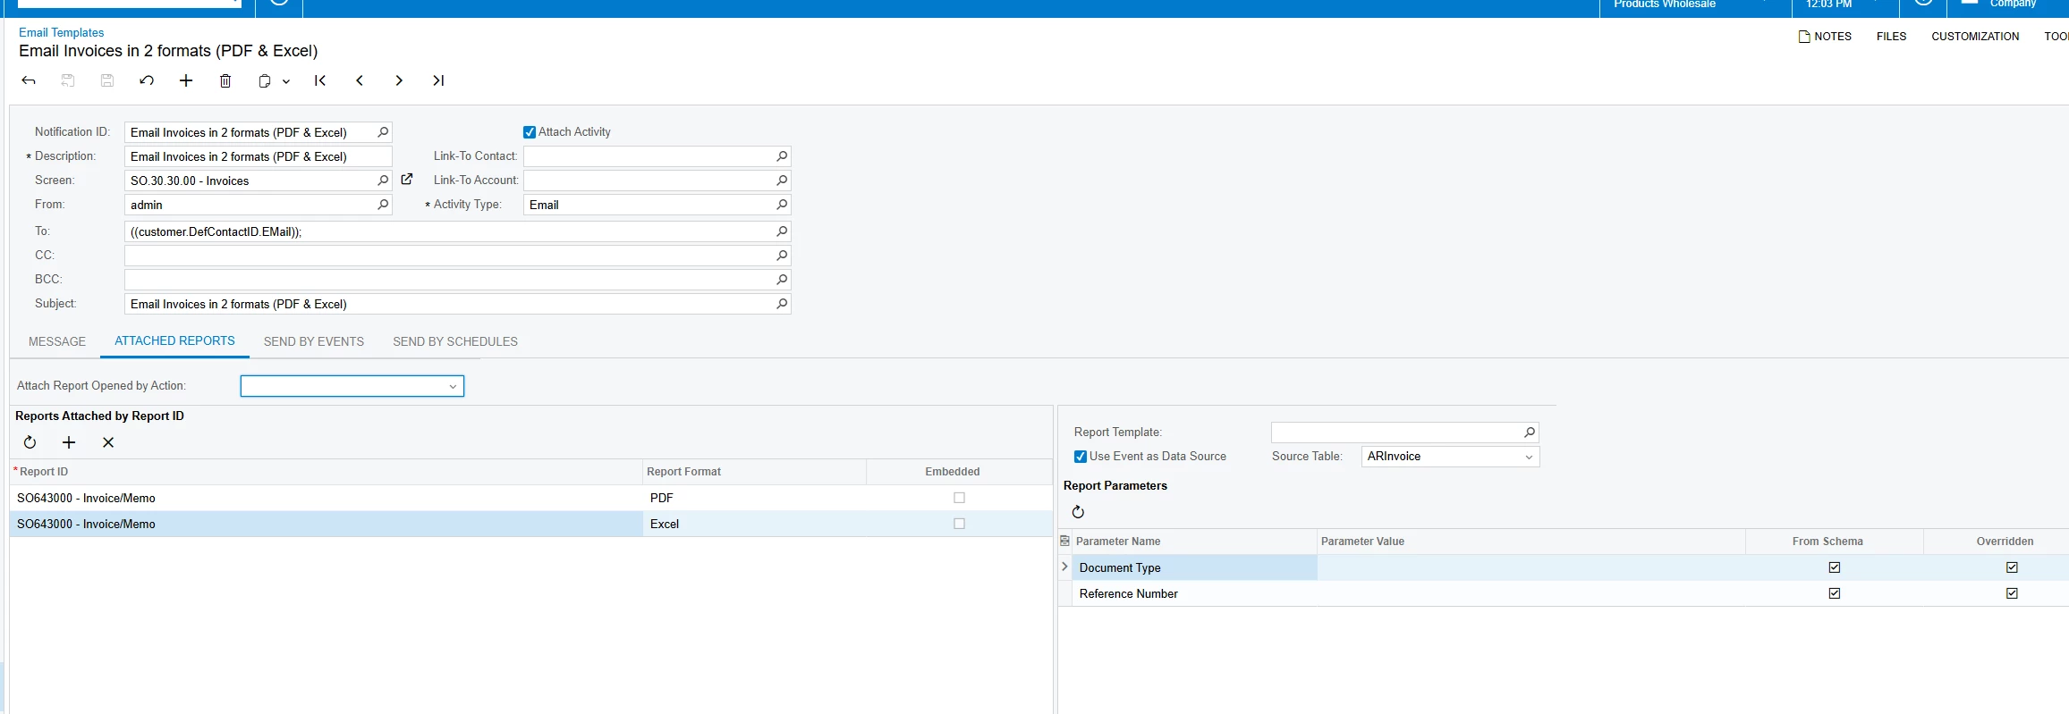Click the Report ID column header

pos(326,472)
